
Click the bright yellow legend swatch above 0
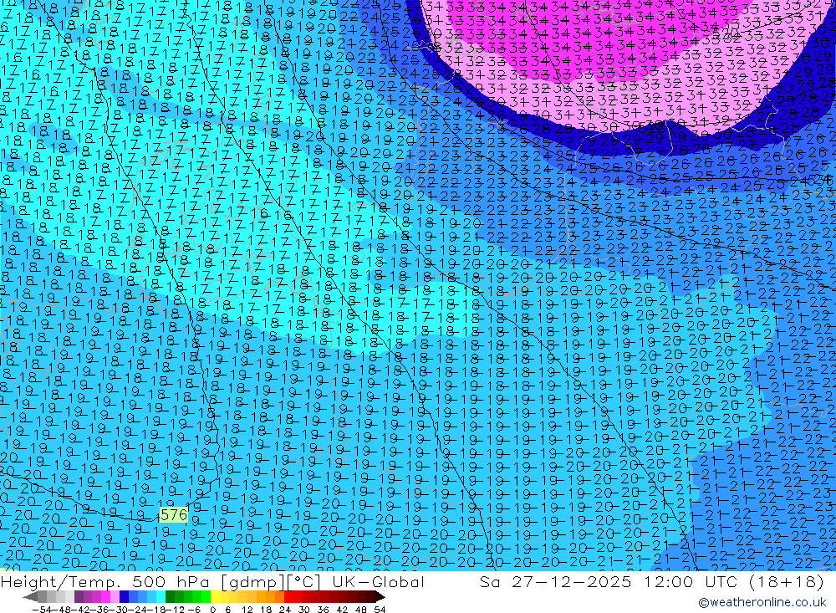[215, 596]
